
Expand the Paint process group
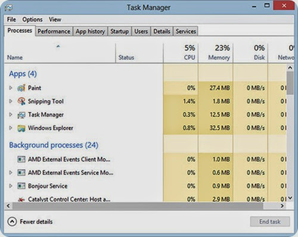(x=11, y=88)
